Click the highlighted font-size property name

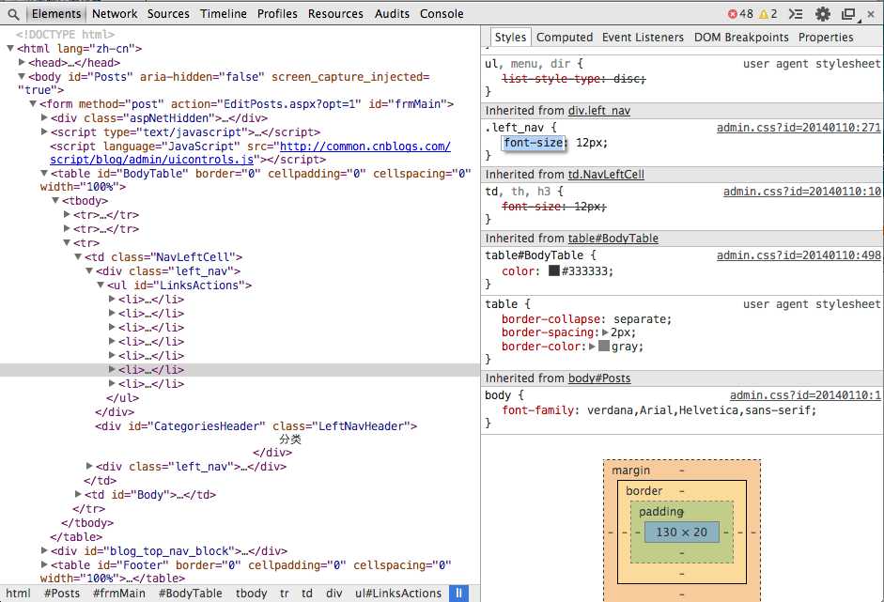(533, 143)
